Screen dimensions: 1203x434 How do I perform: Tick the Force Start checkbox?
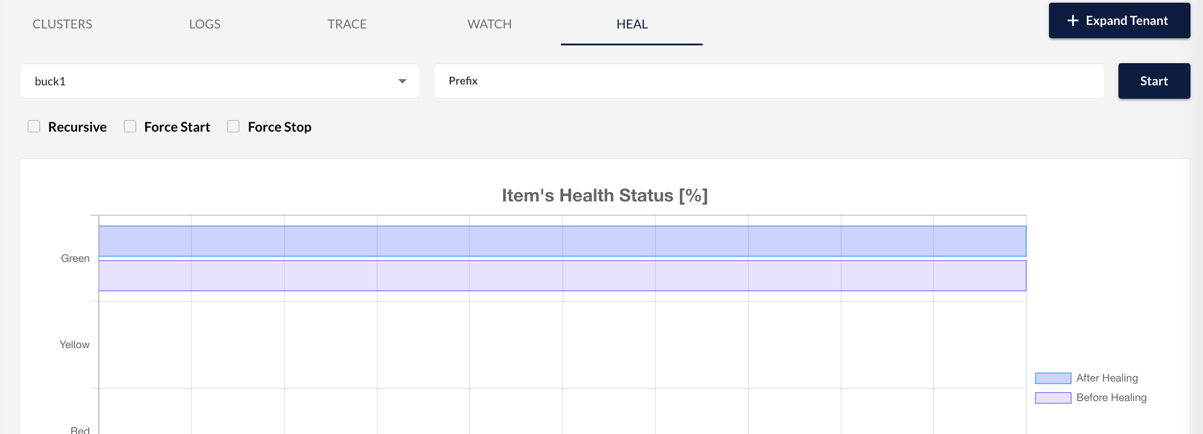click(x=130, y=126)
